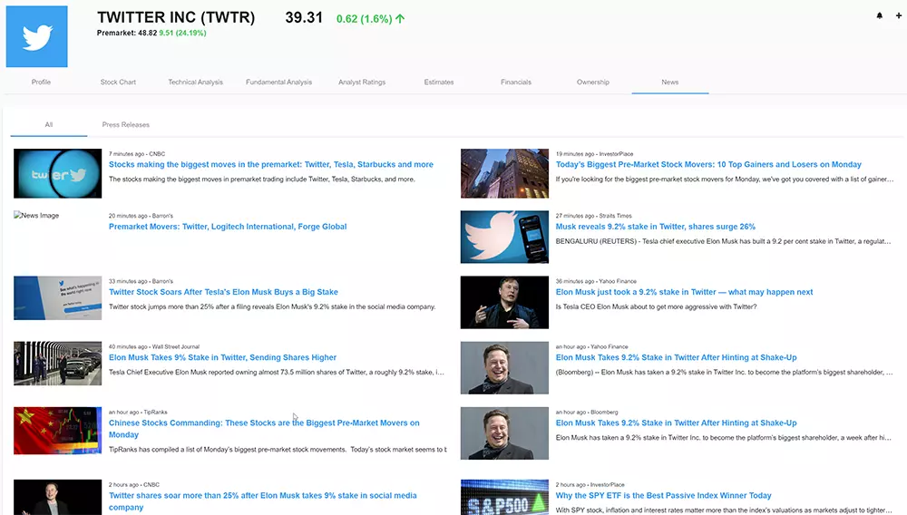Click the alert bell icon
The height and width of the screenshot is (515, 907).
tap(879, 16)
